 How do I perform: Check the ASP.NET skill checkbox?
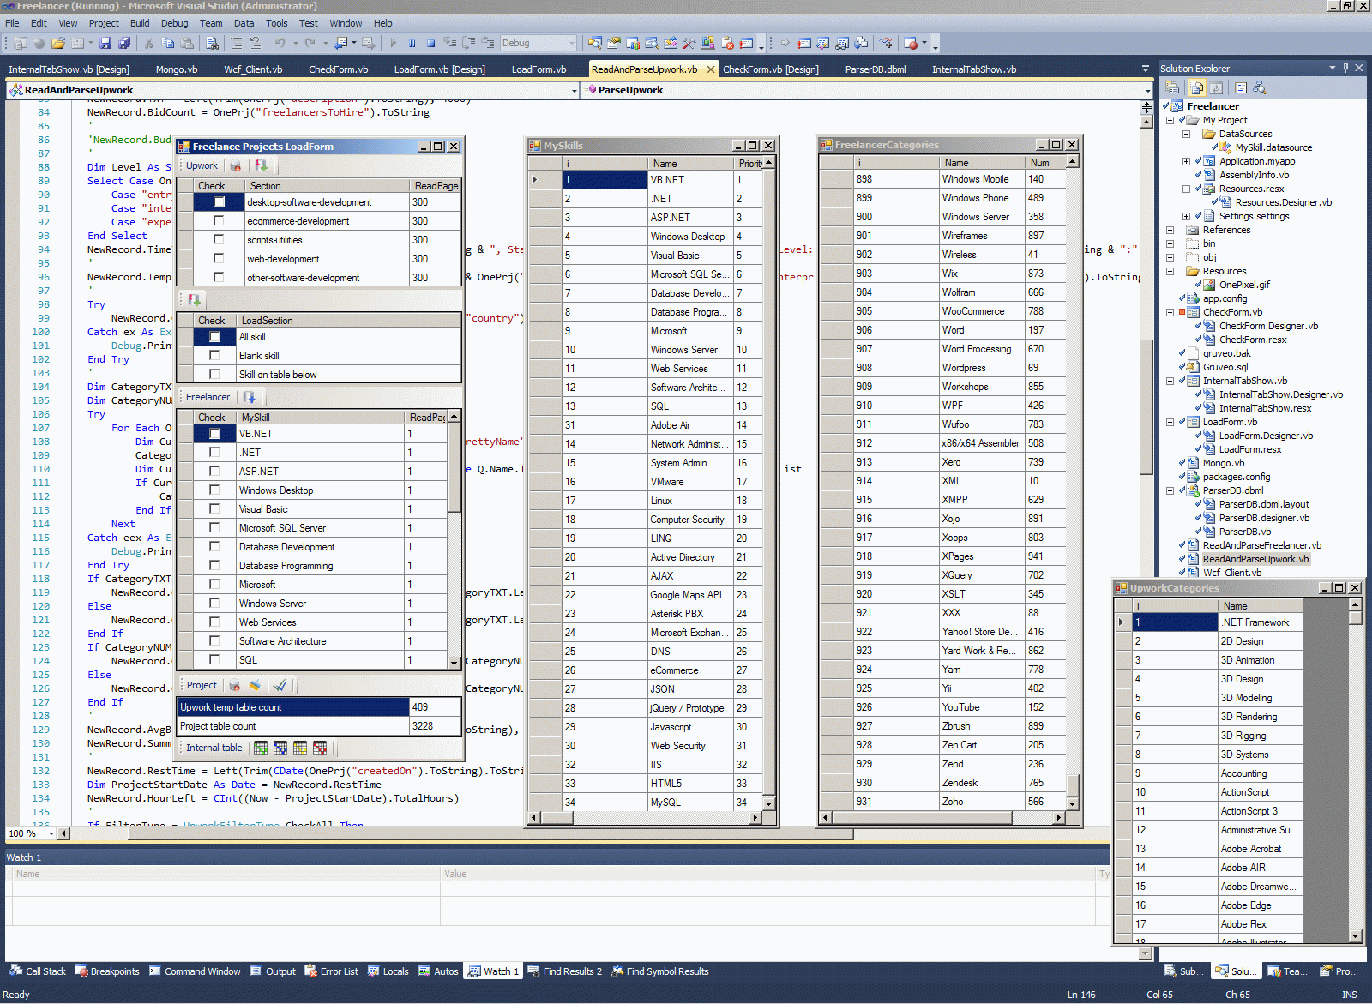click(214, 472)
